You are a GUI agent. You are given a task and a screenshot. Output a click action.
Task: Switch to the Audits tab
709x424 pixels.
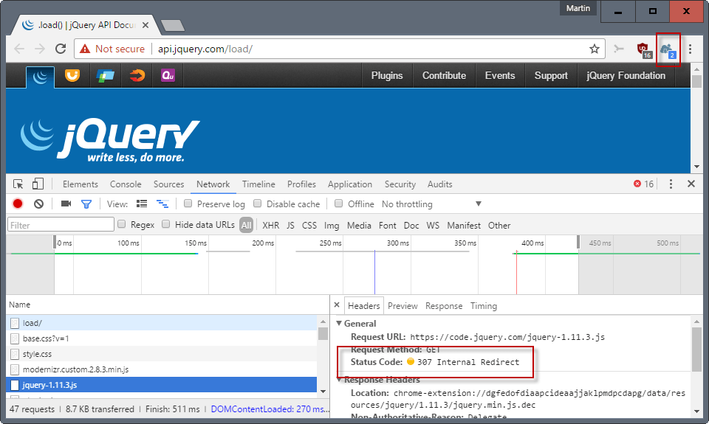click(x=440, y=184)
